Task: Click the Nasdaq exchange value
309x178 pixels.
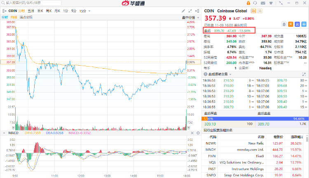Action: click(265, 68)
